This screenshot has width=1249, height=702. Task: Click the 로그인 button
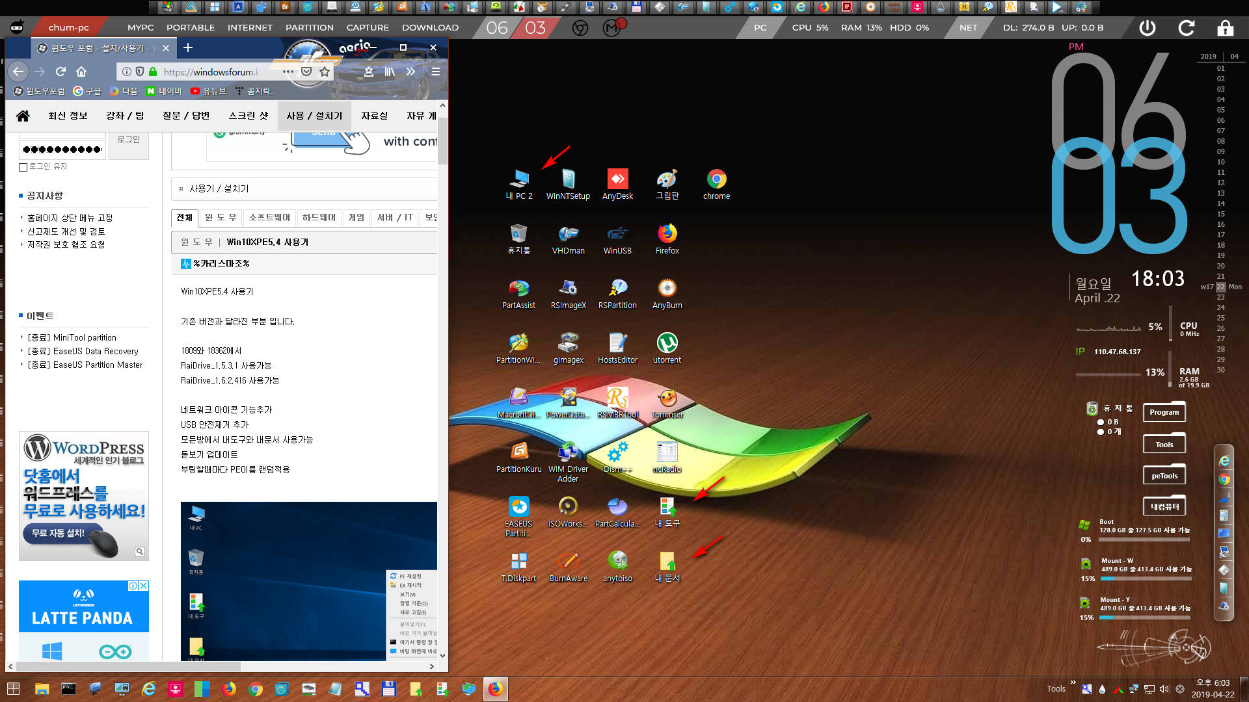[129, 140]
